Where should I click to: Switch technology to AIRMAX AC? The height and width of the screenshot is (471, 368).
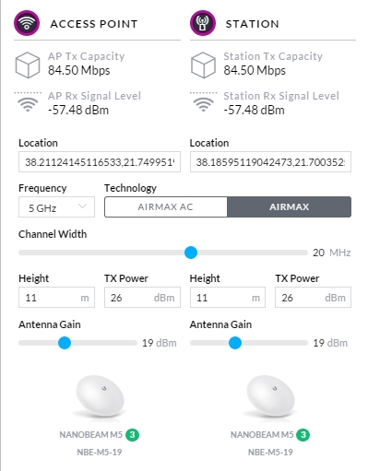pos(166,207)
